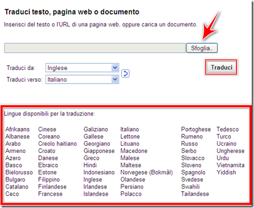Choose Basco language entry
The width and height of the screenshot is (254, 208).
(13, 165)
